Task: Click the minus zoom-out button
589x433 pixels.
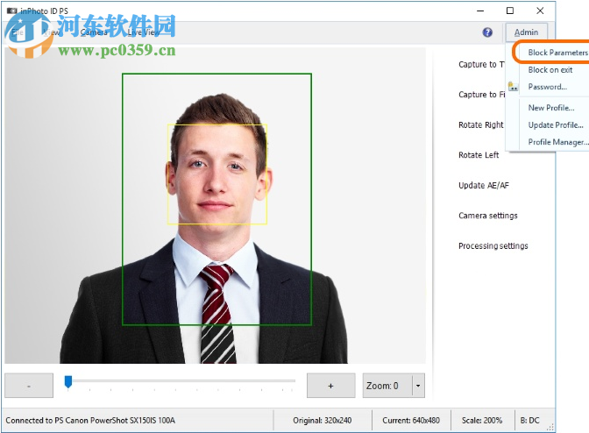Action: pyautogui.click(x=29, y=386)
